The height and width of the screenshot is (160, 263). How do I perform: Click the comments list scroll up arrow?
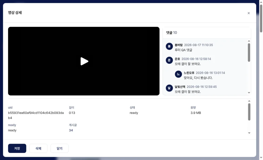(249, 41)
